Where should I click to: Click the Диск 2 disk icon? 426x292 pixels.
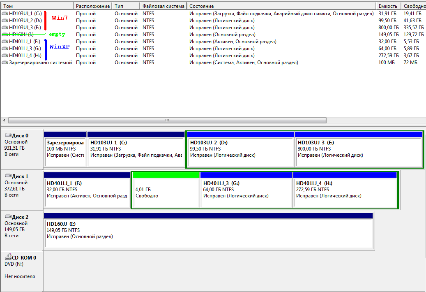point(8,217)
